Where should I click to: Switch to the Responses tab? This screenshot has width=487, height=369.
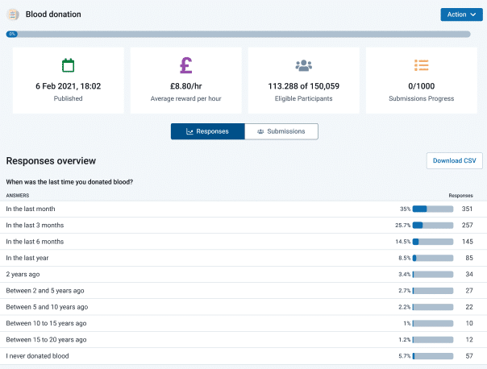(x=207, y=131)
